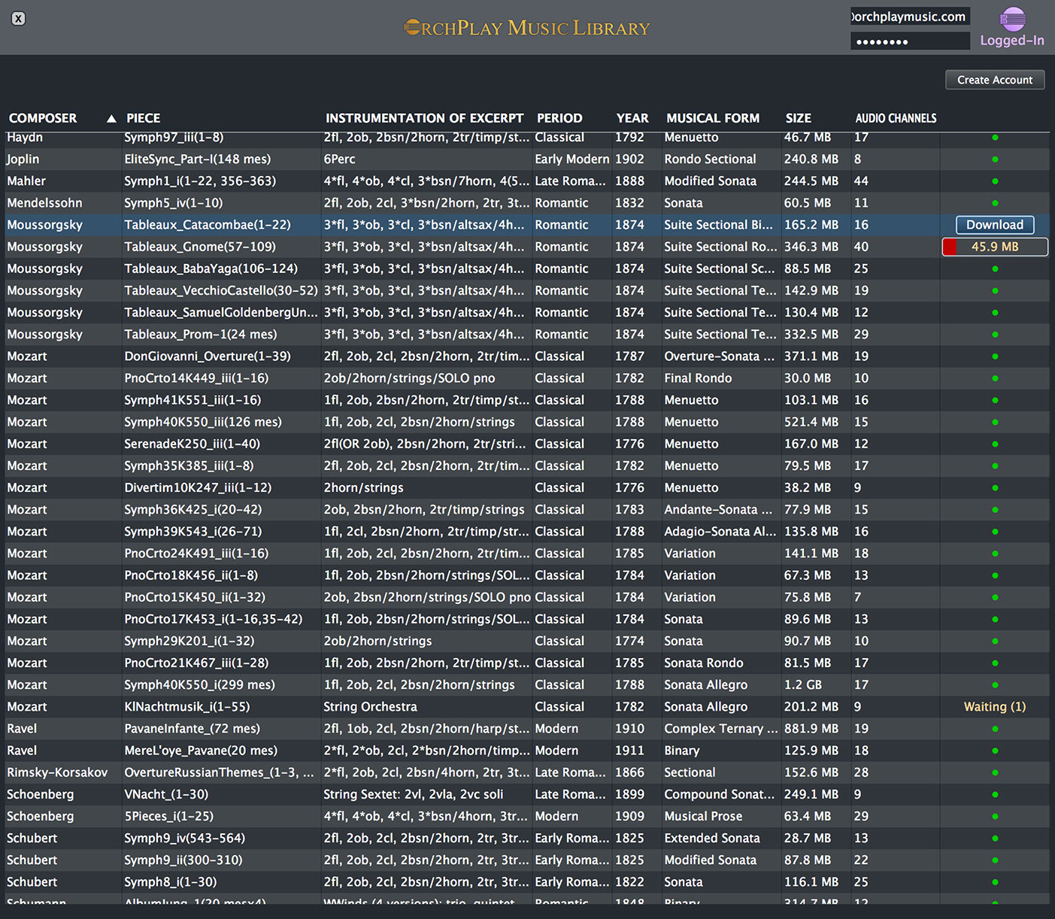The height and width of the screenshot is (919, 1055).
Task: Click the red stop square on Tableaux_Gnome download
Action: [950, 247]
